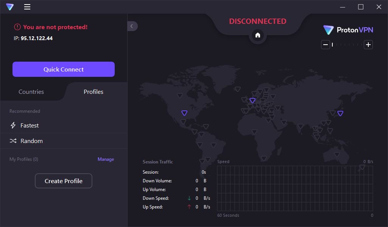Click the Australia server marker
This screenshot has width=388, height=227.
(337, 154)
